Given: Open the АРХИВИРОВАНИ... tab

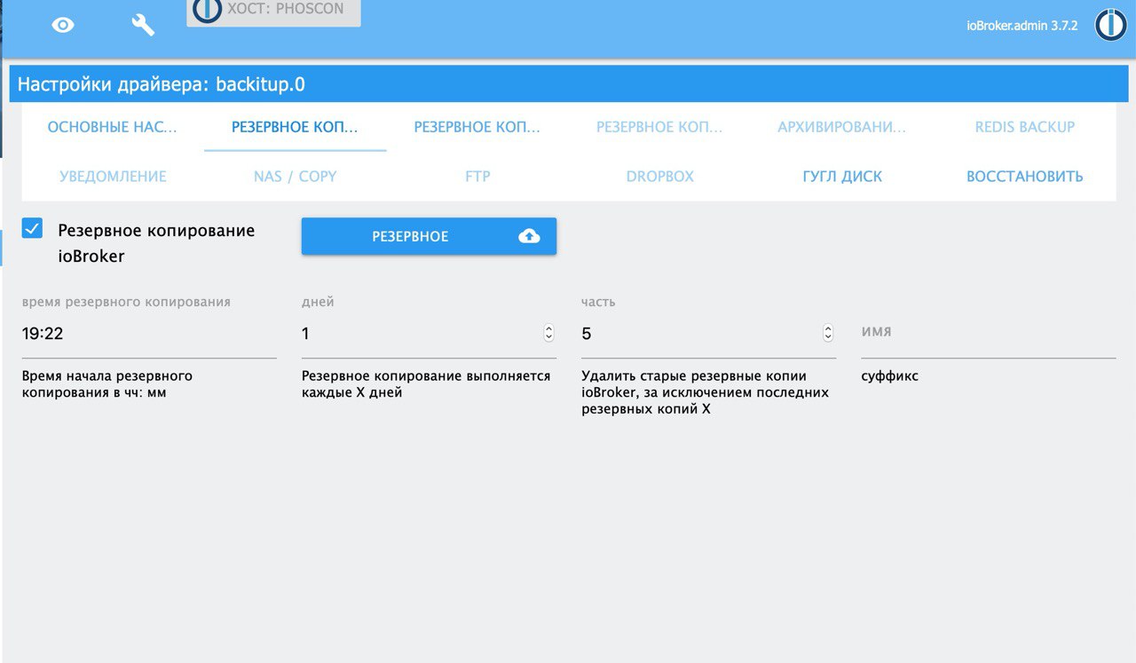Looking at the screenshot, I should click(x=842, y=127).
